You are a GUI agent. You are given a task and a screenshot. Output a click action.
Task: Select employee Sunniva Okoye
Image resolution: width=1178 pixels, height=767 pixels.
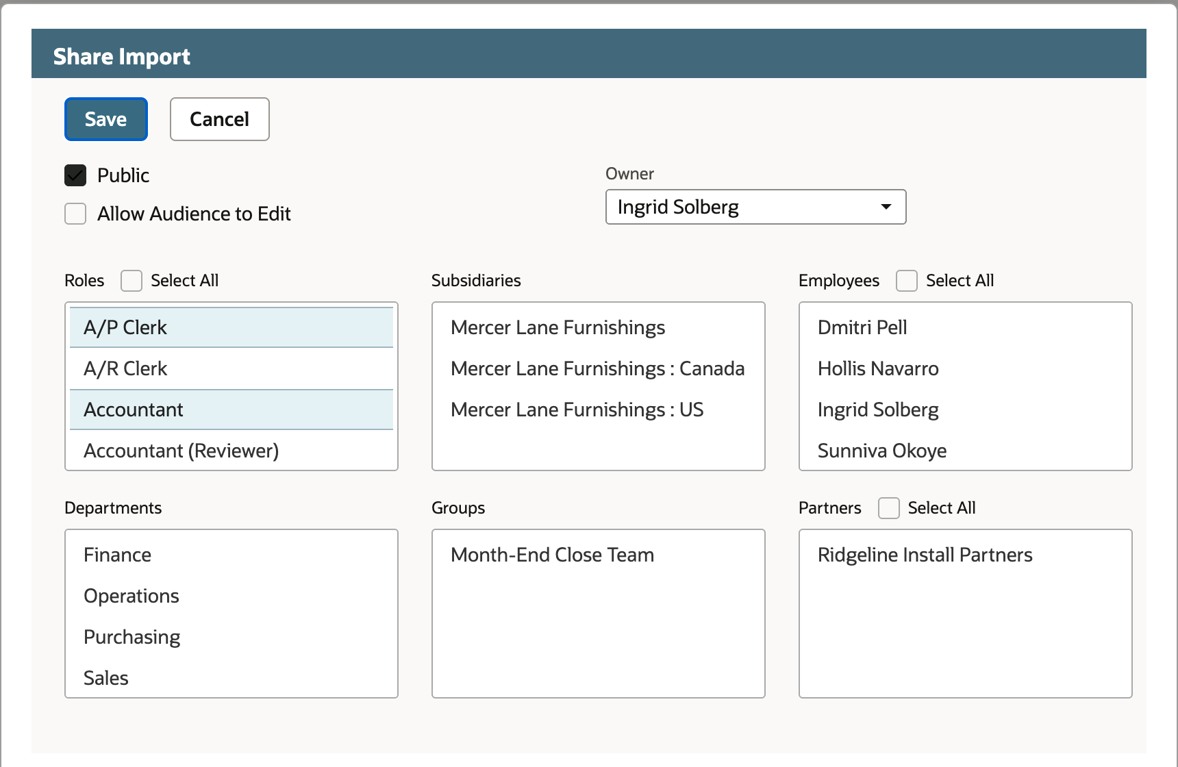pos(966,451)
